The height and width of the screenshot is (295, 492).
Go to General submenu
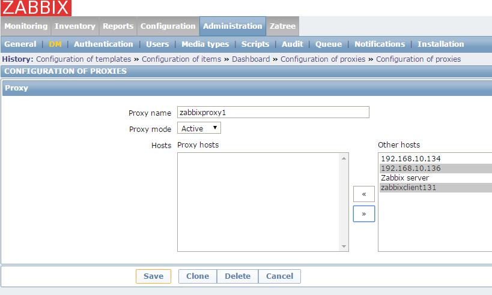coord(20,44)
